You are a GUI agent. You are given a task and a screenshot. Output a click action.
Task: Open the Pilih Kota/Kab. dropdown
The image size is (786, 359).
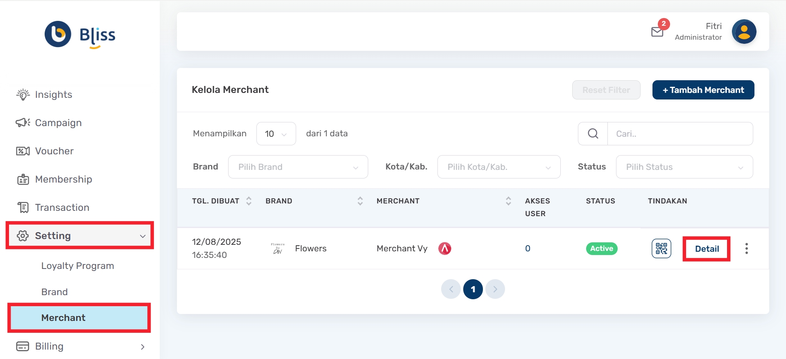coord(498,167)
